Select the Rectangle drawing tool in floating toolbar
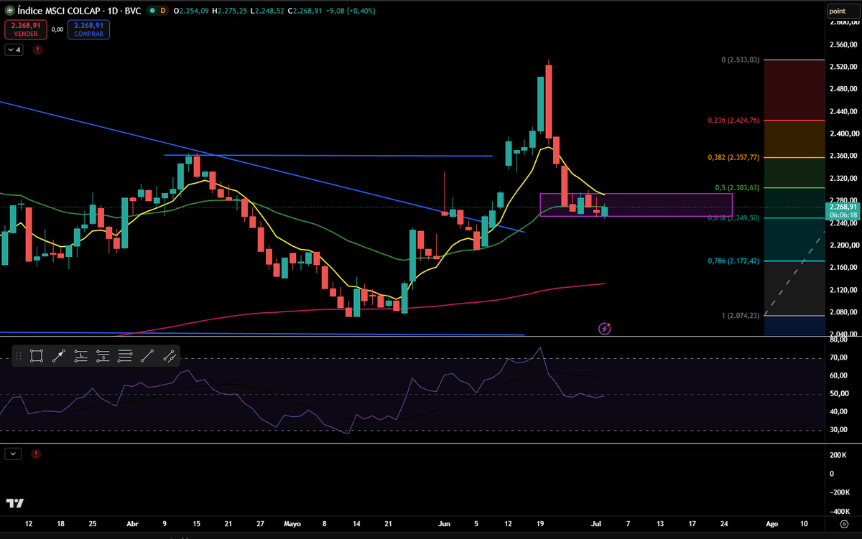The height and width of the screenshot is (539, 862). [x=37, y=355]
